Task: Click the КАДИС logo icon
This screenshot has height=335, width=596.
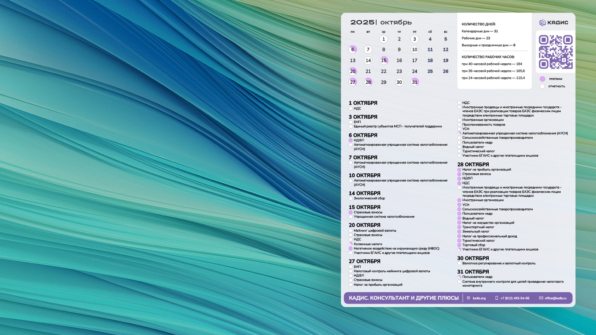Action: point(542,23)
